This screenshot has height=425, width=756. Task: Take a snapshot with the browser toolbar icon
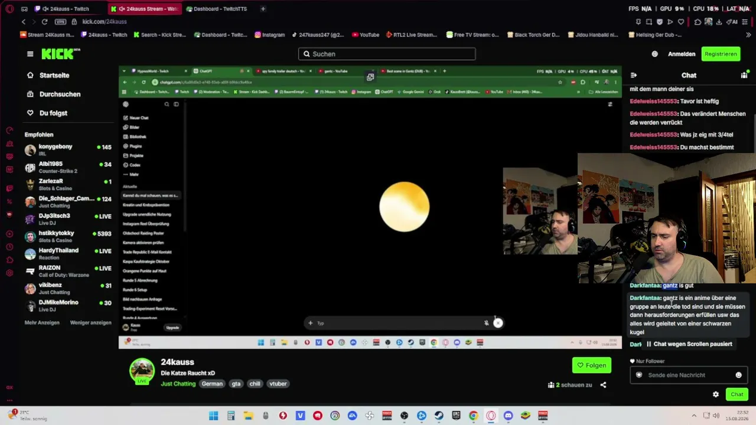tap(649, 22)
